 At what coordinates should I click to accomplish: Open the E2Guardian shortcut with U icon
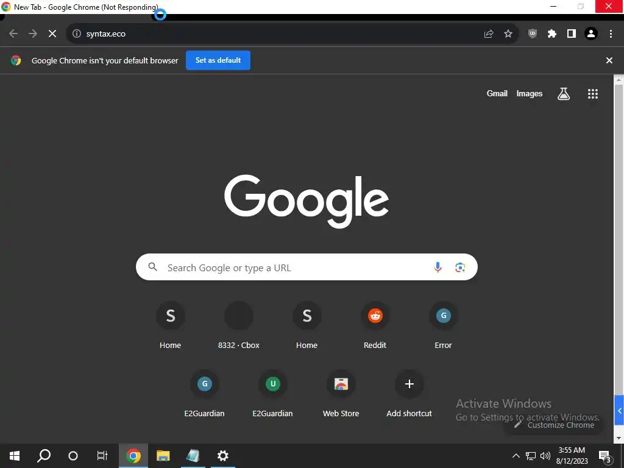tap(272, 393)
